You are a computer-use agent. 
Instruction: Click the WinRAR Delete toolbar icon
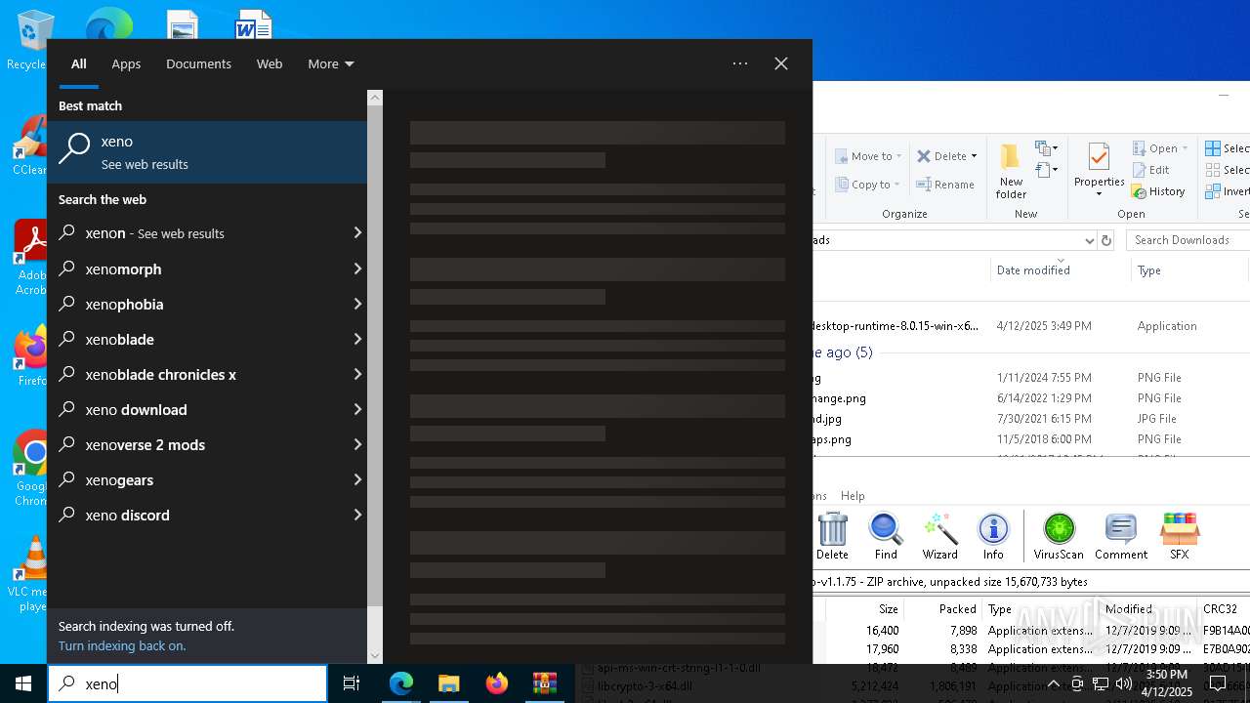[832, 536]
